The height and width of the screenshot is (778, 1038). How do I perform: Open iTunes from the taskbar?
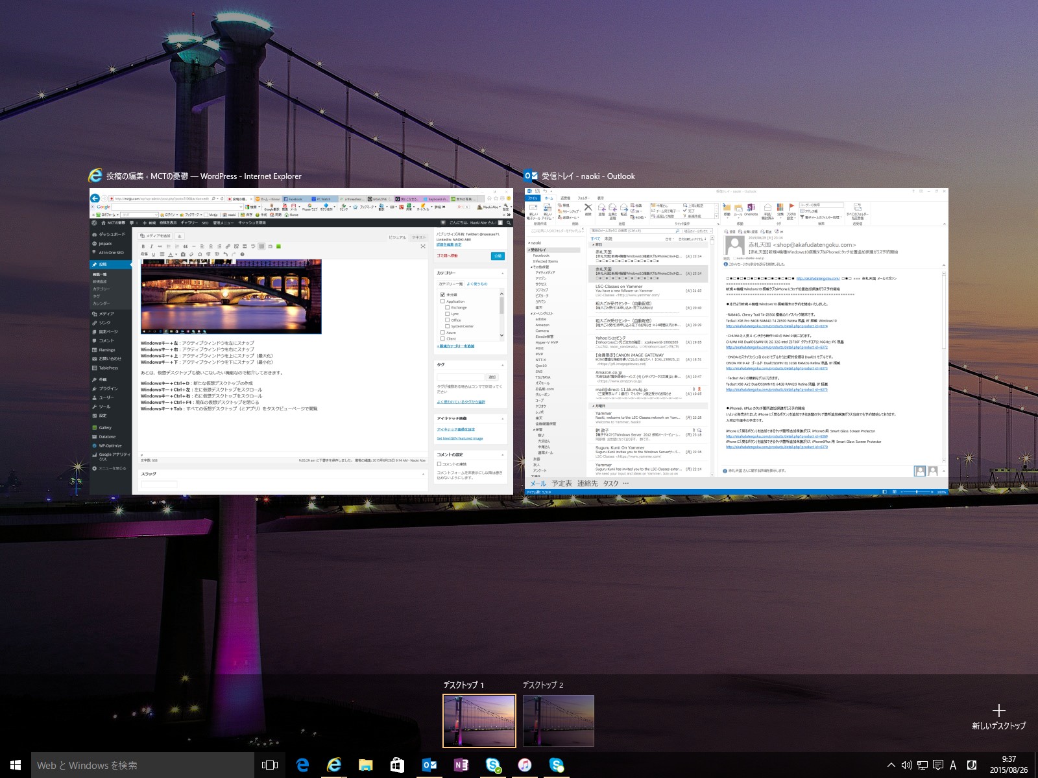click(525, 765)
